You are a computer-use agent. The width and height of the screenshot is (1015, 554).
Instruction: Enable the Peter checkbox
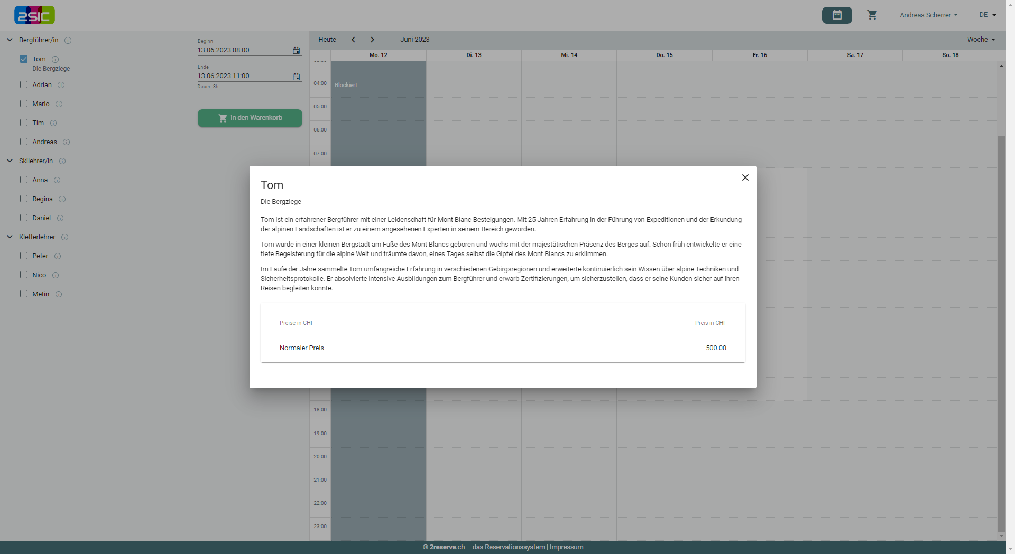[x=24, y=256]
